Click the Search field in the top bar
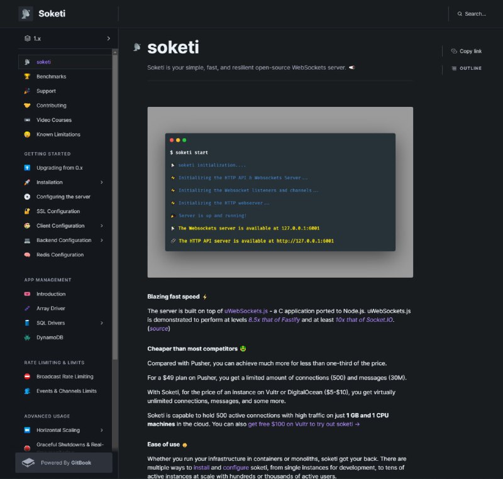The width and height of the screenshot is (503, 479). (x=475, y=13)
